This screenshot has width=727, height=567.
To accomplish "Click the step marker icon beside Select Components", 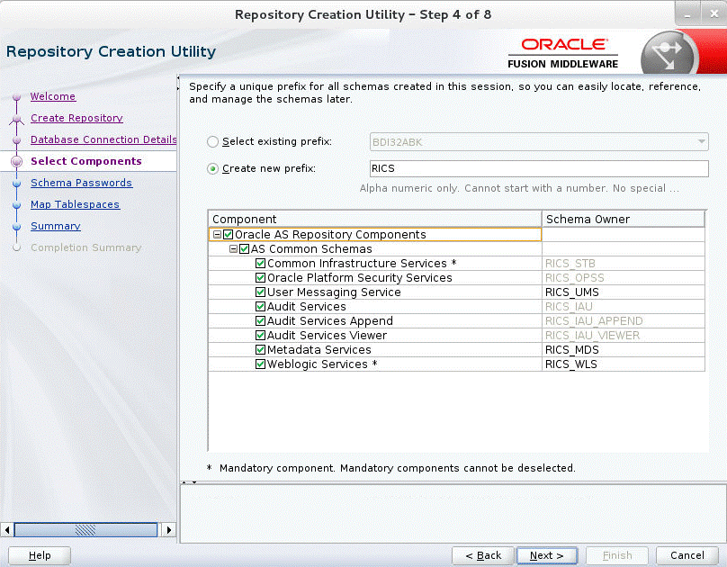I will 15,161.
